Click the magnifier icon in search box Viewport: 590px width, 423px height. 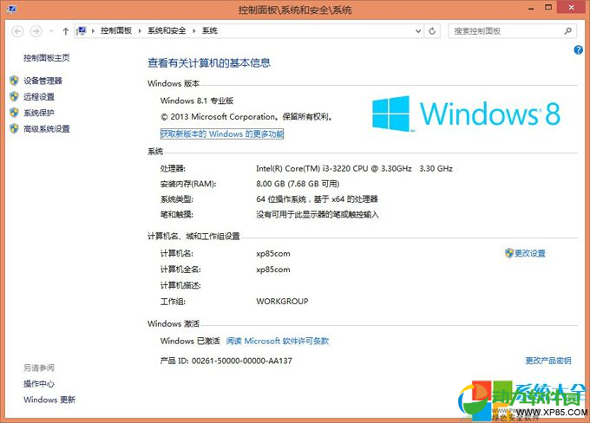(x=577, y=31)
